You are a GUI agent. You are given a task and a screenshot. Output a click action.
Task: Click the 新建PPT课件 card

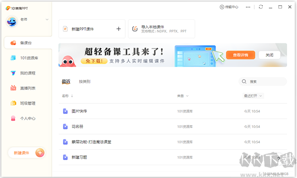click(x=92, y=29)
